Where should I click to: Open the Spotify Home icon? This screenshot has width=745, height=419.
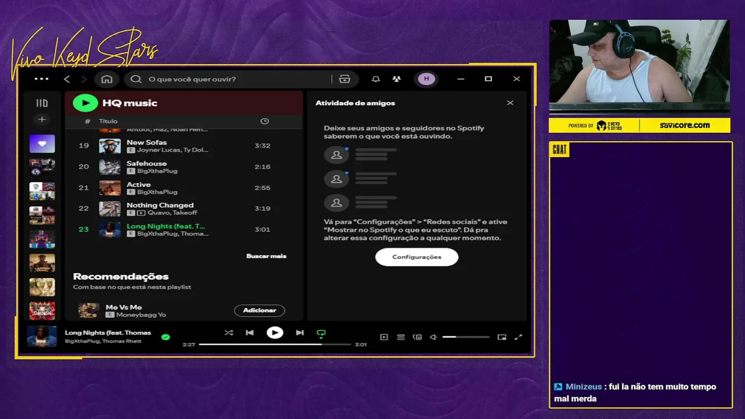pos(107,79)
